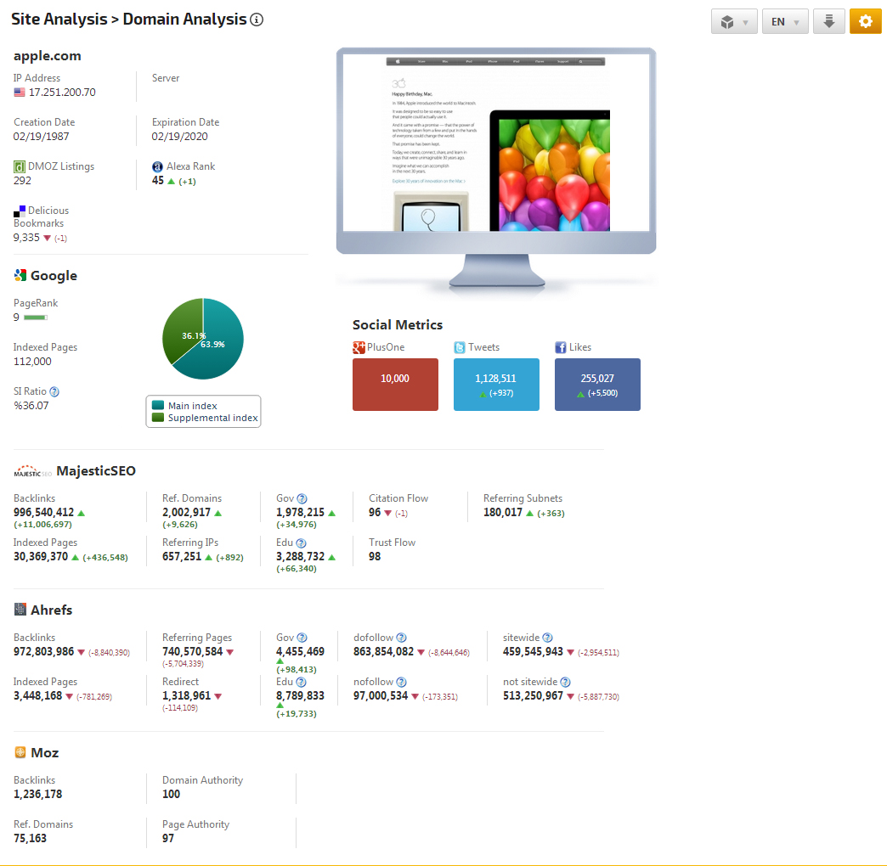The height and width of the screenshot is (866, 887).
Task: Click the not sitewide help icon
Action: 565,683
